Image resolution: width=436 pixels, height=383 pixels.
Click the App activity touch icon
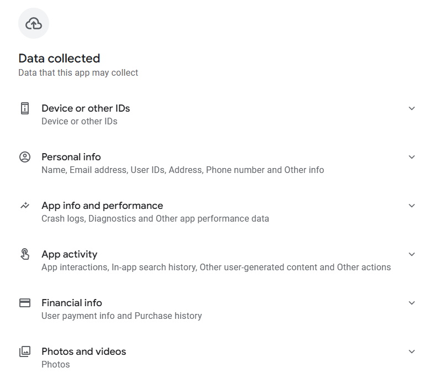pos(25,254)
